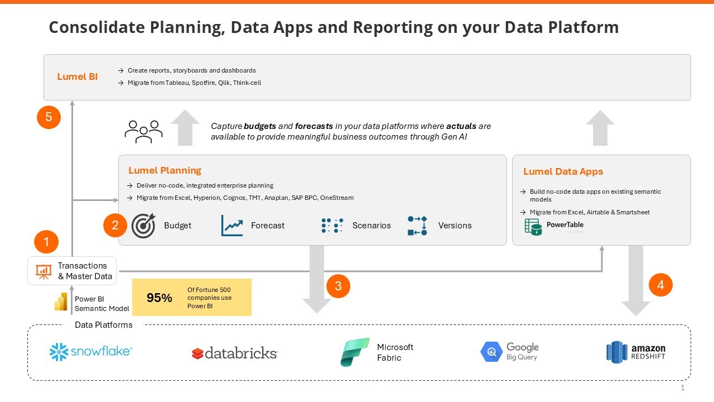The height and width of the screenshot is (402, 714).
Task: Click the Scenarios dots icon
Action: 332,226
